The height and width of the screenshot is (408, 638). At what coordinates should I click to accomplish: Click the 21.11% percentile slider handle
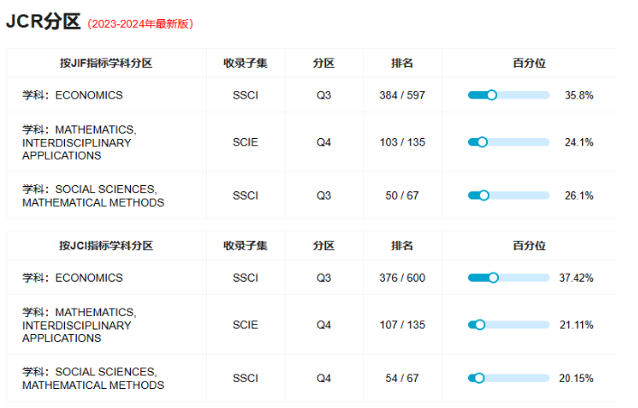pyautogui.click(x=480, y=325)
